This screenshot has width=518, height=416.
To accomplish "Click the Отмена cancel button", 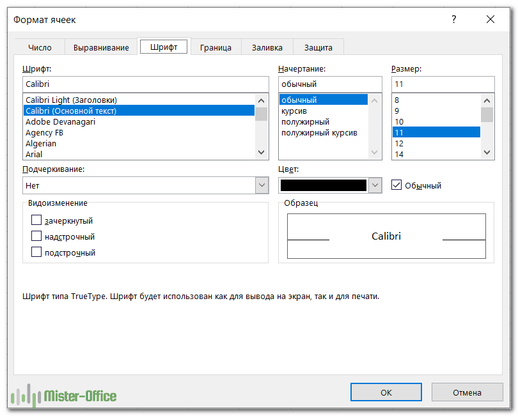I will (467, 392).
